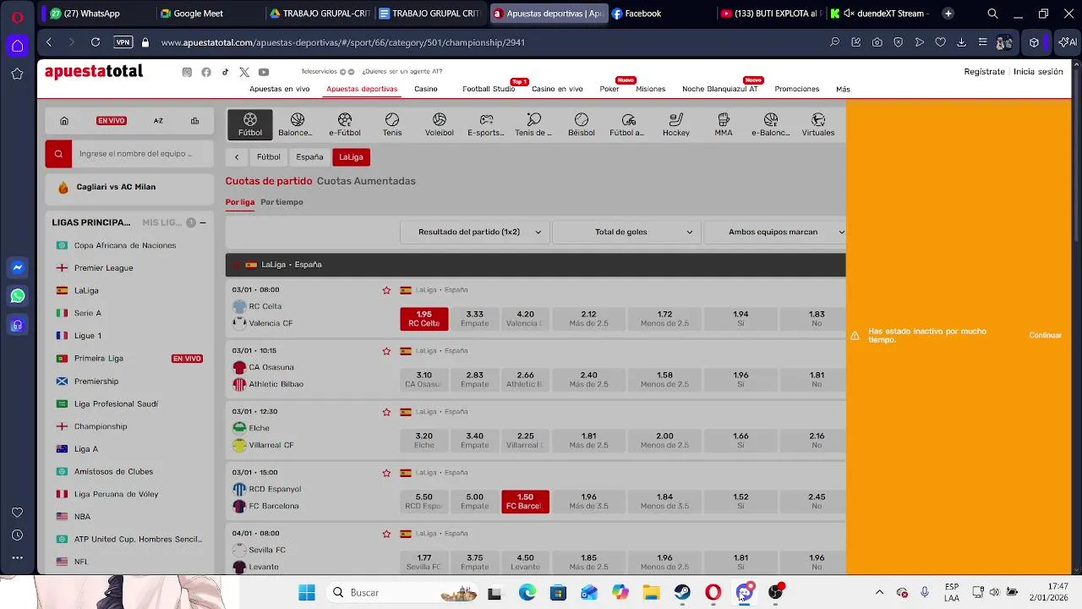The height and width of the screenshot is (609, 1082).
Task: Expand the Más menu item
Action: pos(843,89)
